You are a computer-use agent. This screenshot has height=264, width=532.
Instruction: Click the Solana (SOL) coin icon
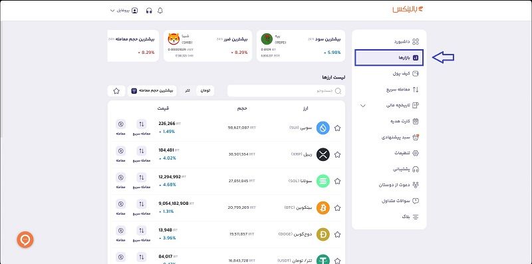click(323, 181)
